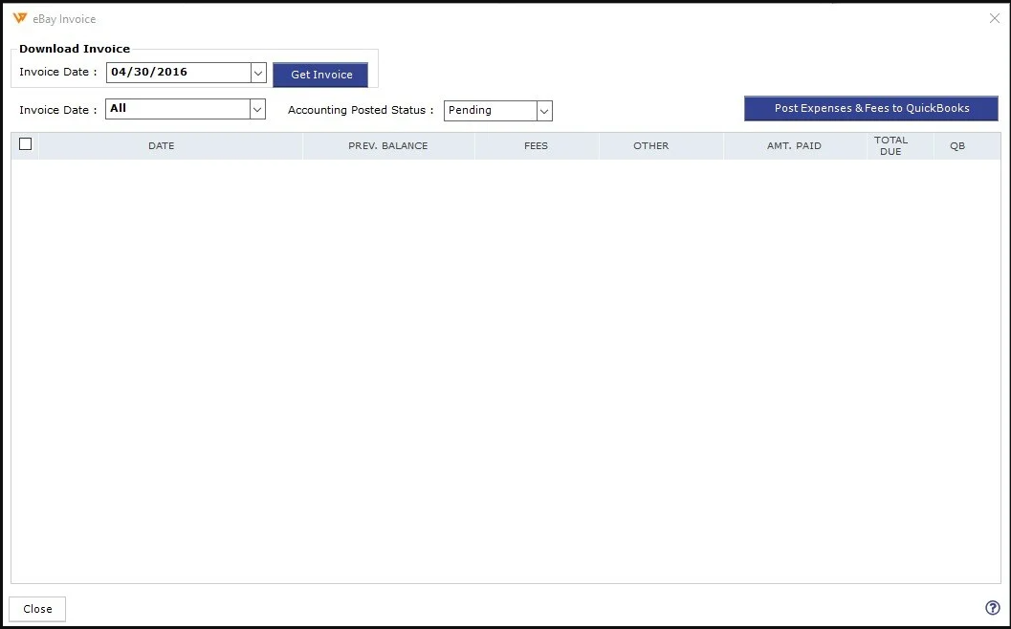Click the PREV. BALANCE column header

click(387, 146)
